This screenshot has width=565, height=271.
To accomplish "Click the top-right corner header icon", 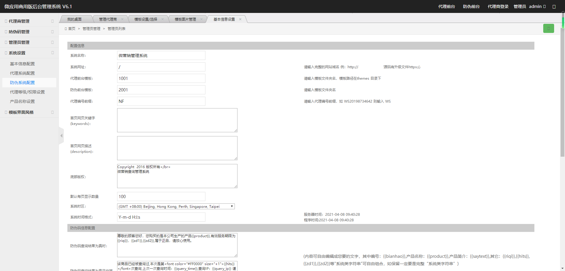I will click(x=554, y=6).
